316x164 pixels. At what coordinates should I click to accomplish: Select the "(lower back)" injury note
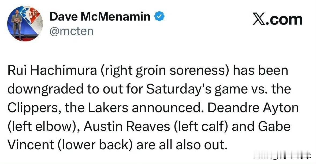[x=95, y=145]
